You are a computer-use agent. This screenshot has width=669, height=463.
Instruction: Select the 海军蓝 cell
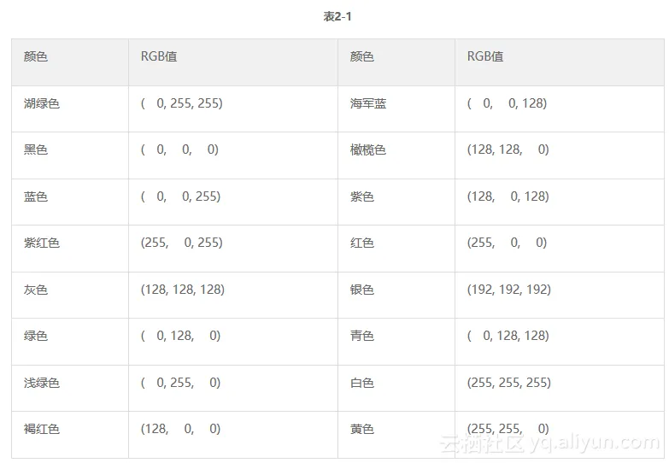coord(368,103)
